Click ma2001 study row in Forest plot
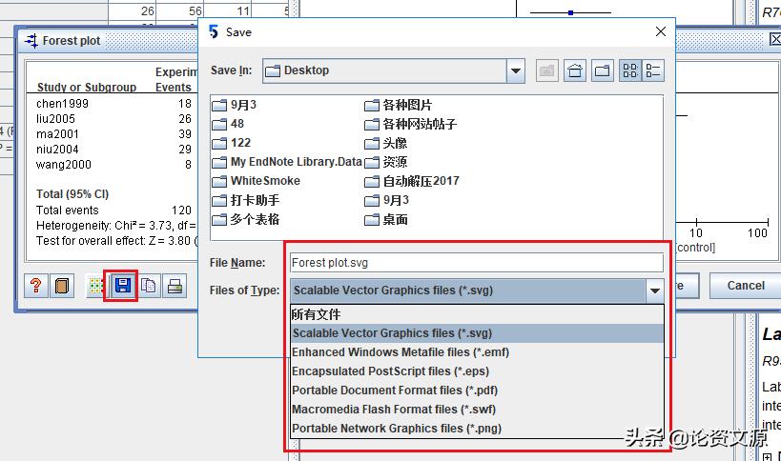Viewport: 781px width, 461px height. pos(57,134)
